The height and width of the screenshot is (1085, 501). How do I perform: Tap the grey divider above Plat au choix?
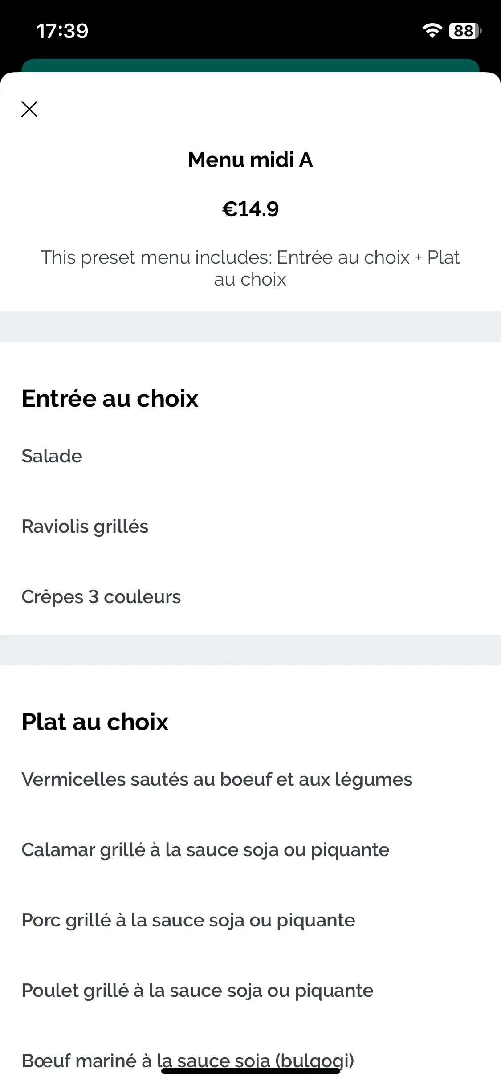pos(250,650)
